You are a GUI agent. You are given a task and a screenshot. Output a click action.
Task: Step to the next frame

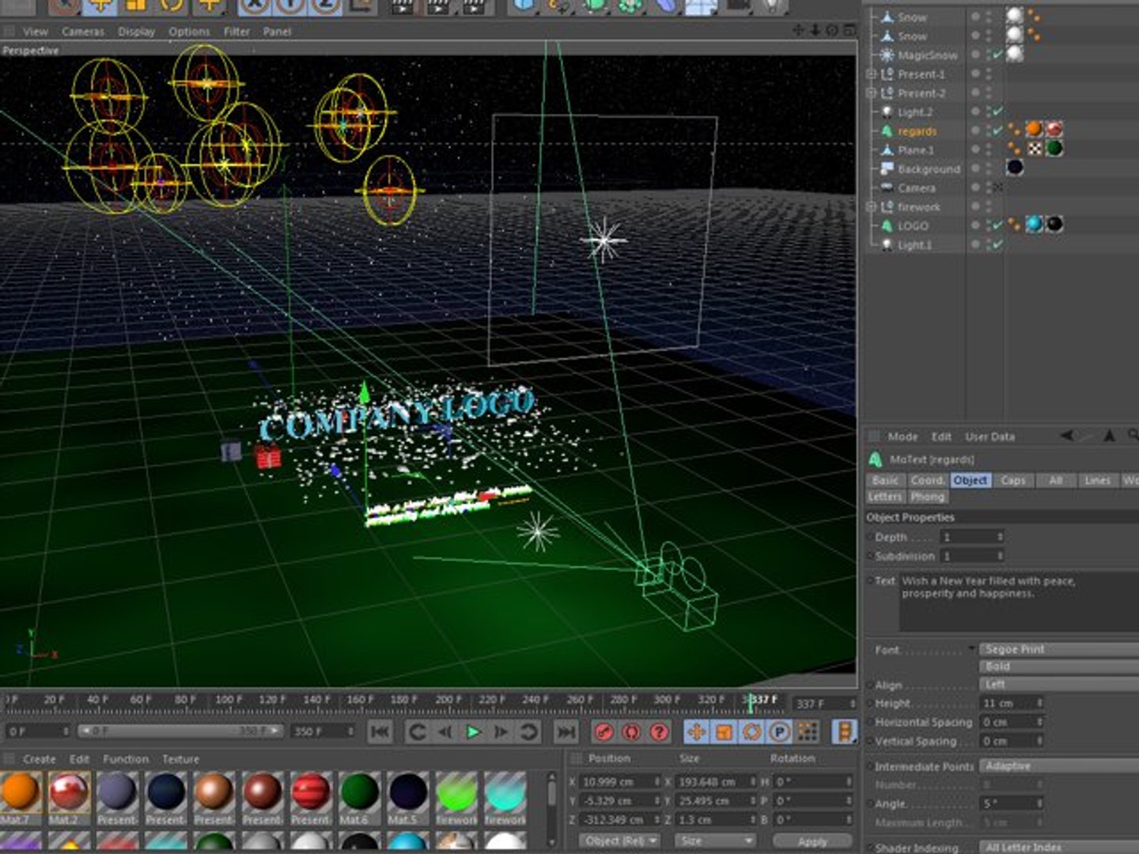(x=501, y=732)
